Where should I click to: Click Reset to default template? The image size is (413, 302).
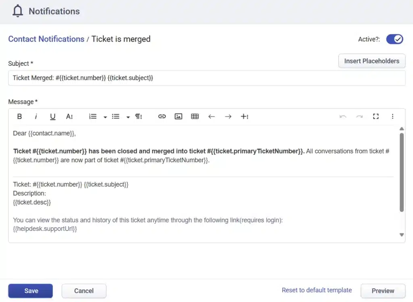tap(317, 290)
